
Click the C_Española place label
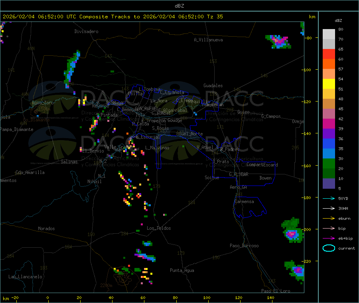[x=172, y=92]
